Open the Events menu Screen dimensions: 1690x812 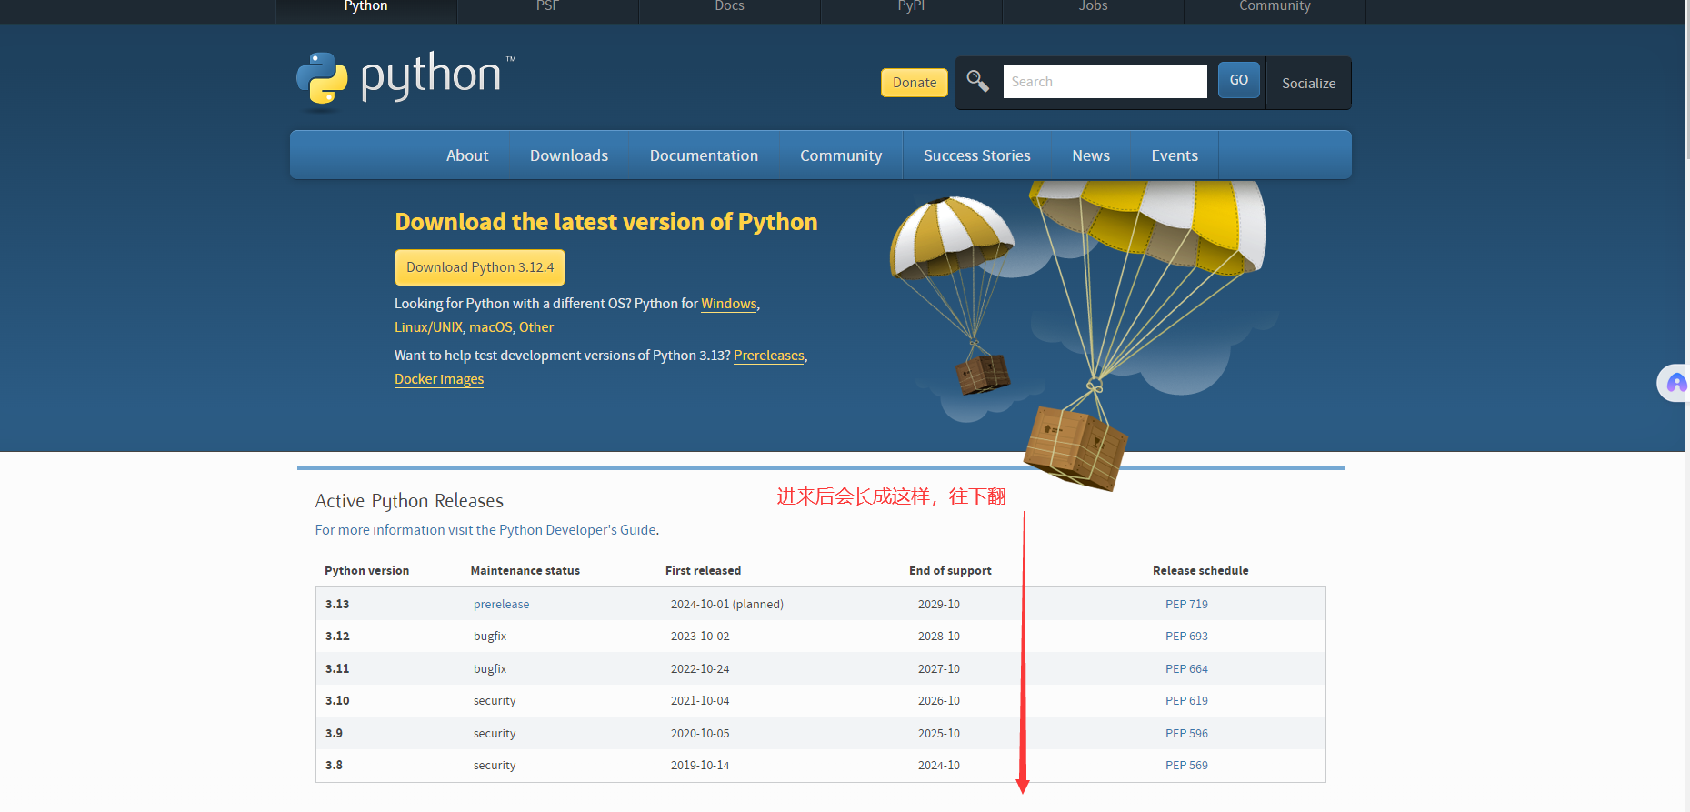[1175, 155]
